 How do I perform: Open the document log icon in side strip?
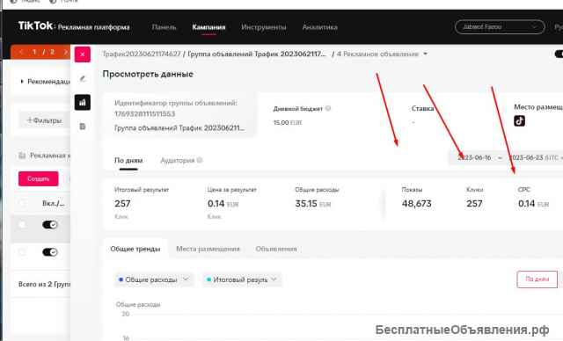point(82,127)
